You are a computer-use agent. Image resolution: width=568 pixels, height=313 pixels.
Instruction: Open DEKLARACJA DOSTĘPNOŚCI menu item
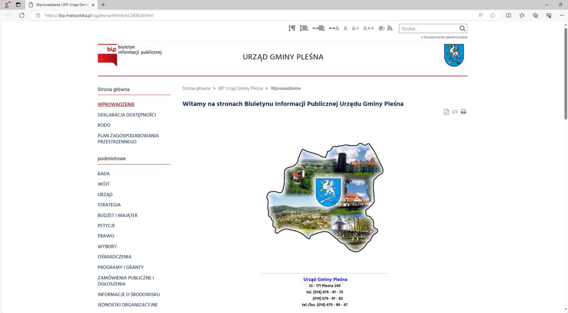coord(127,115)
